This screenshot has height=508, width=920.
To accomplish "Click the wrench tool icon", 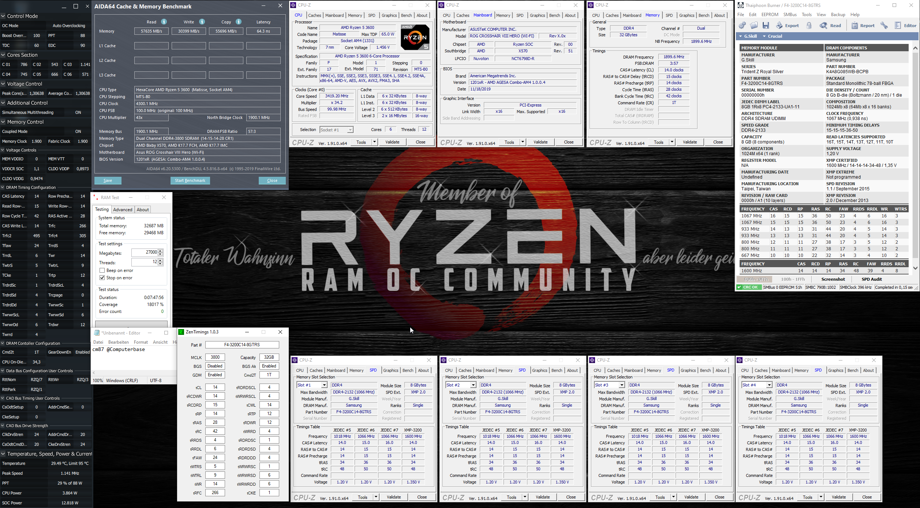I will (x=884, y=25).
